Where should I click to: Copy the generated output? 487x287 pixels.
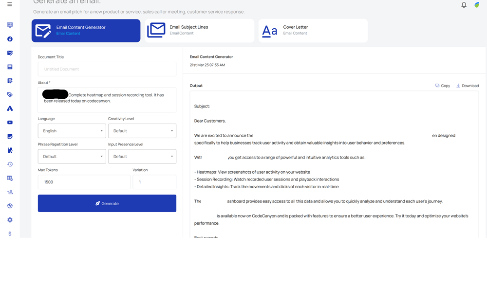(x=443, y=86)
